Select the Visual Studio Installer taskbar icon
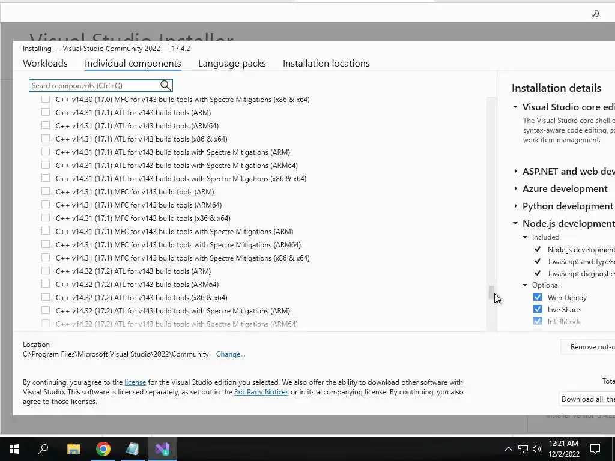615x461 pixels. click(x=162, y=448)
